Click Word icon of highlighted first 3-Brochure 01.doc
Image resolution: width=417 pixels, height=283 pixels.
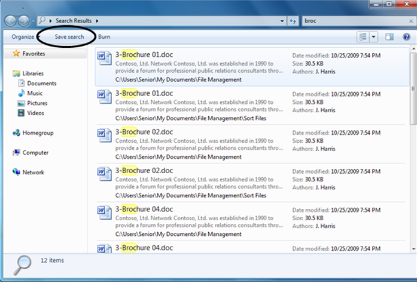pyautogui.click(x=104, y=58)
